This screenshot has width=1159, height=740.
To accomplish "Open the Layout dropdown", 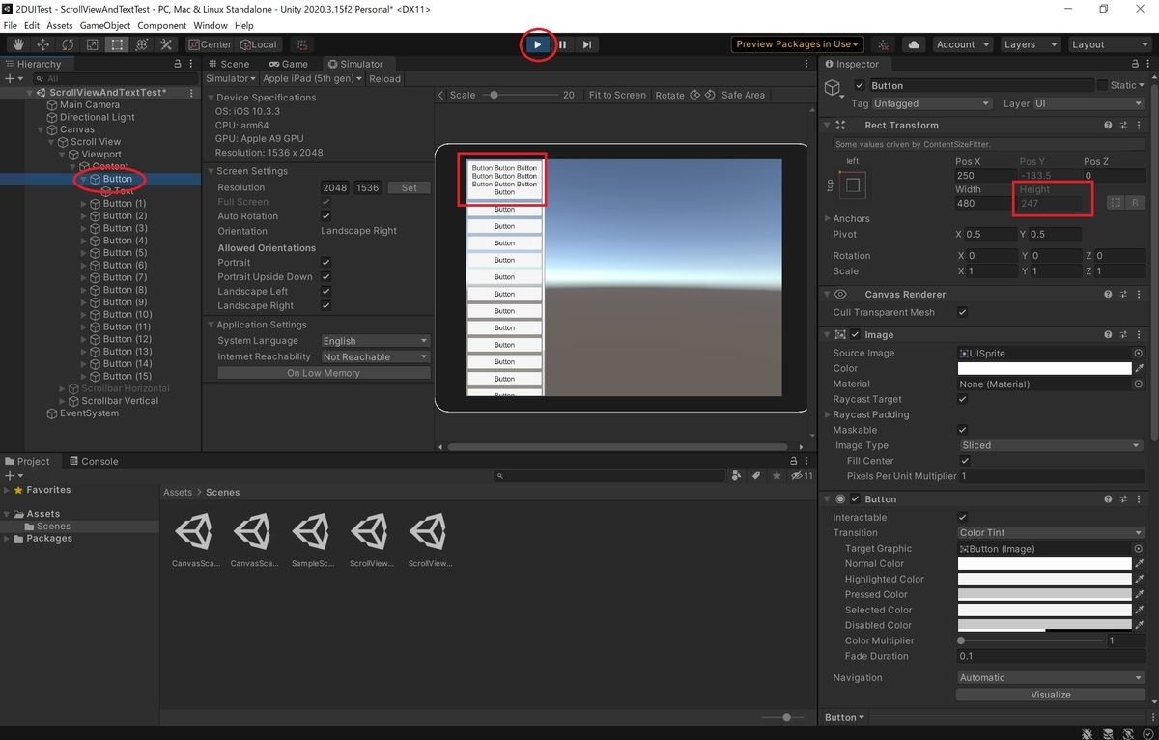I will (1109, 44).
